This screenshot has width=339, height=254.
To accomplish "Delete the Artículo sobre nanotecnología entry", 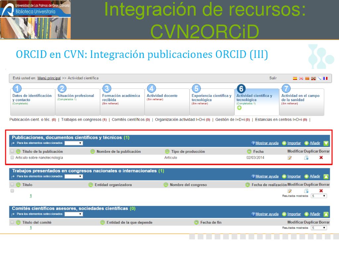I will pyautogui.click(x=321, y=157).
